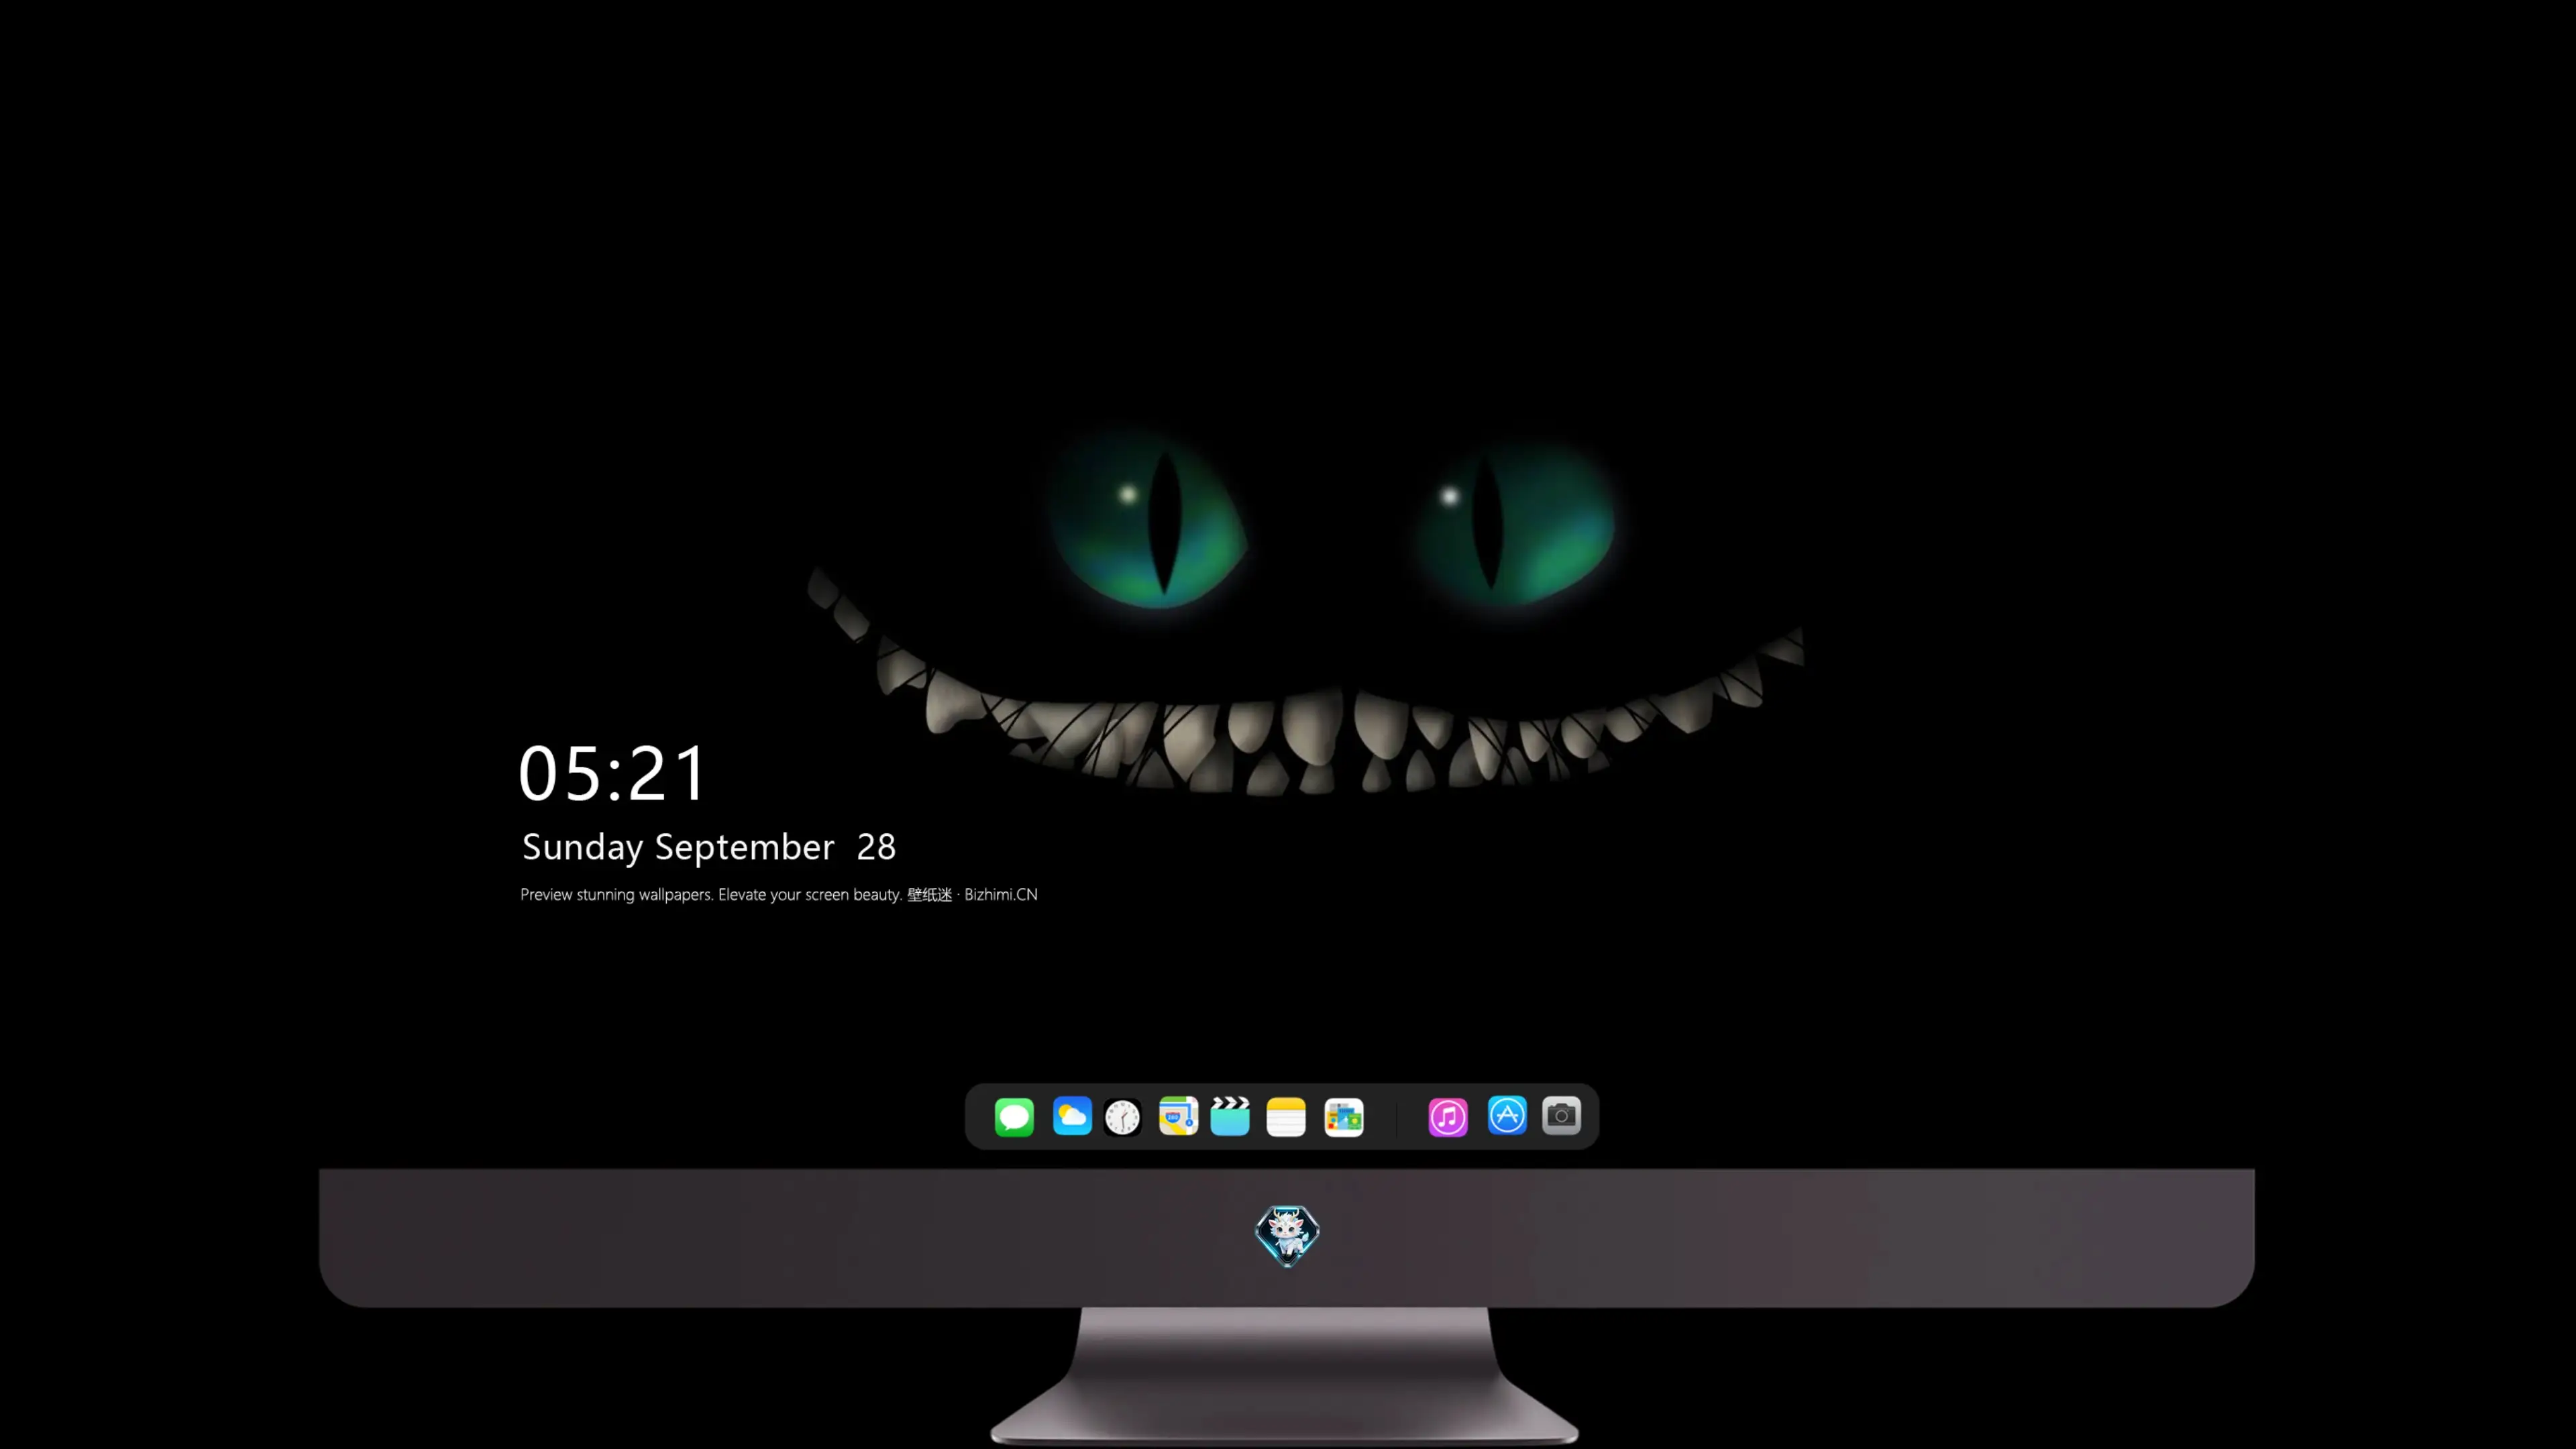Open the Maps app in the dock
The height and width of the screenshot is (1449, 2576).
point(1178,1116)
